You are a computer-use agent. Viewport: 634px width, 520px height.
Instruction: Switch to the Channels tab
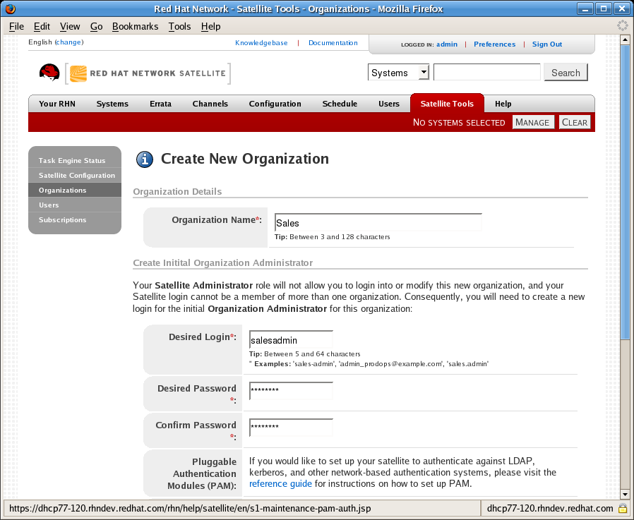210,104
